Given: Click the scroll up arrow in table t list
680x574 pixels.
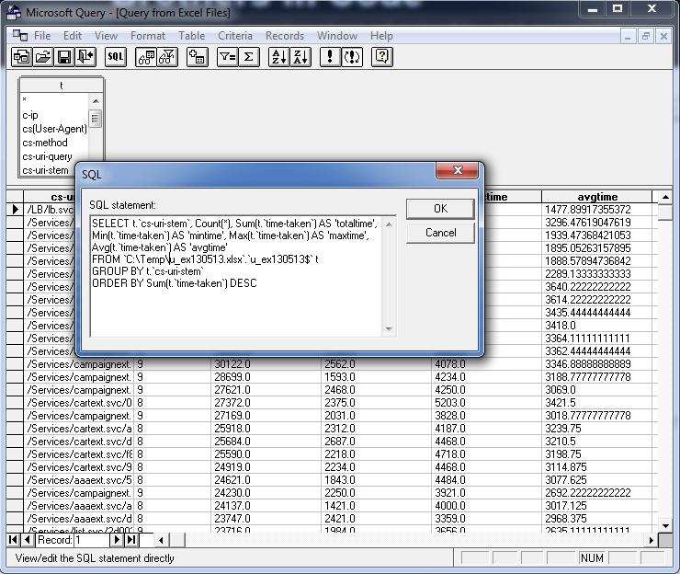Looking at the screenshot, I should 96,101.
